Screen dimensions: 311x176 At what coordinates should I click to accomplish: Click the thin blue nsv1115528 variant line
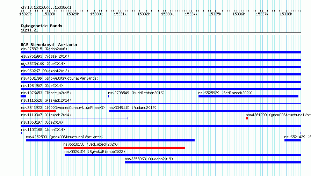[161, 104]
